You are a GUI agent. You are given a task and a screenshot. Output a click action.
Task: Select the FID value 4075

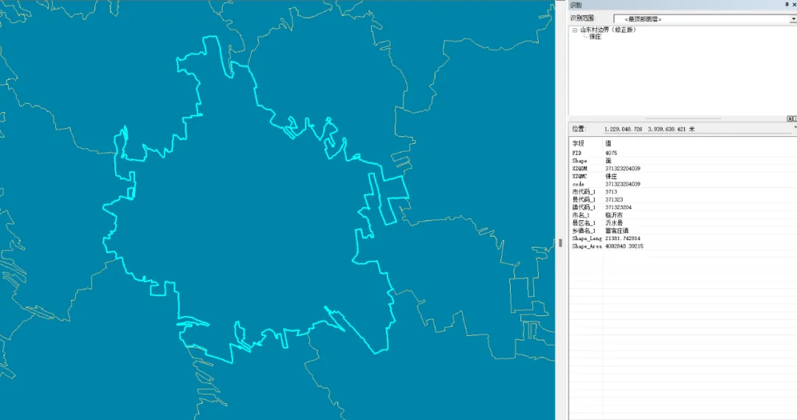point(611,153)
